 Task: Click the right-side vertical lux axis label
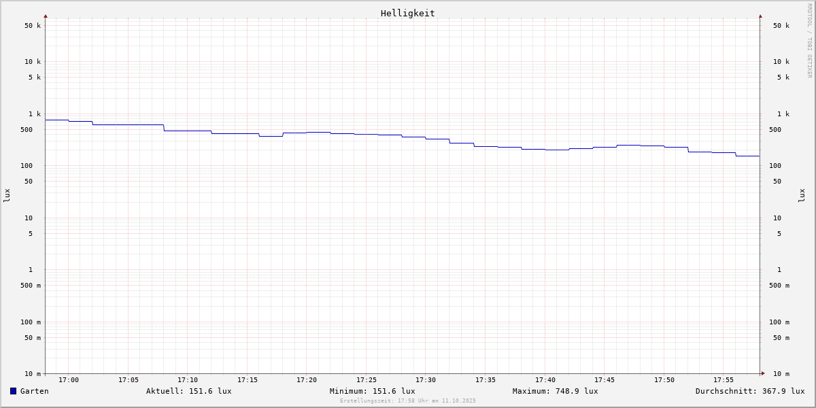pos(802,195)
